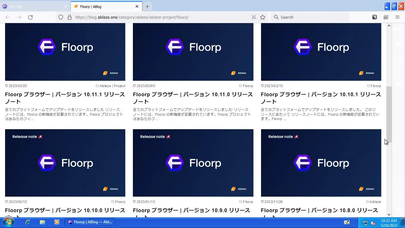Bookmark this page with the star icon
405x228 pixels.
click(x=263, y=17)
